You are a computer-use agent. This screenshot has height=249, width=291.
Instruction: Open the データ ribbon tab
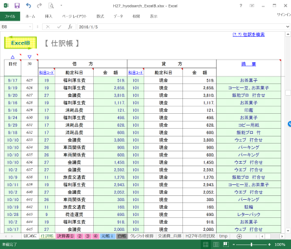point(118,16)
